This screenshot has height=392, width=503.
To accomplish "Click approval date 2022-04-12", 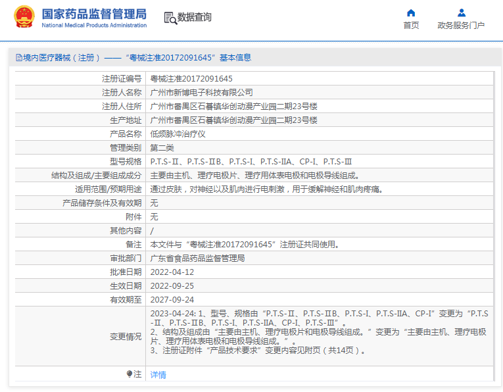I will [172, 272].
